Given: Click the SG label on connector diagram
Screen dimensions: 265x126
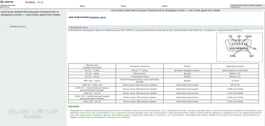Looking at the screenshot, I should click(x=239, y=36).
